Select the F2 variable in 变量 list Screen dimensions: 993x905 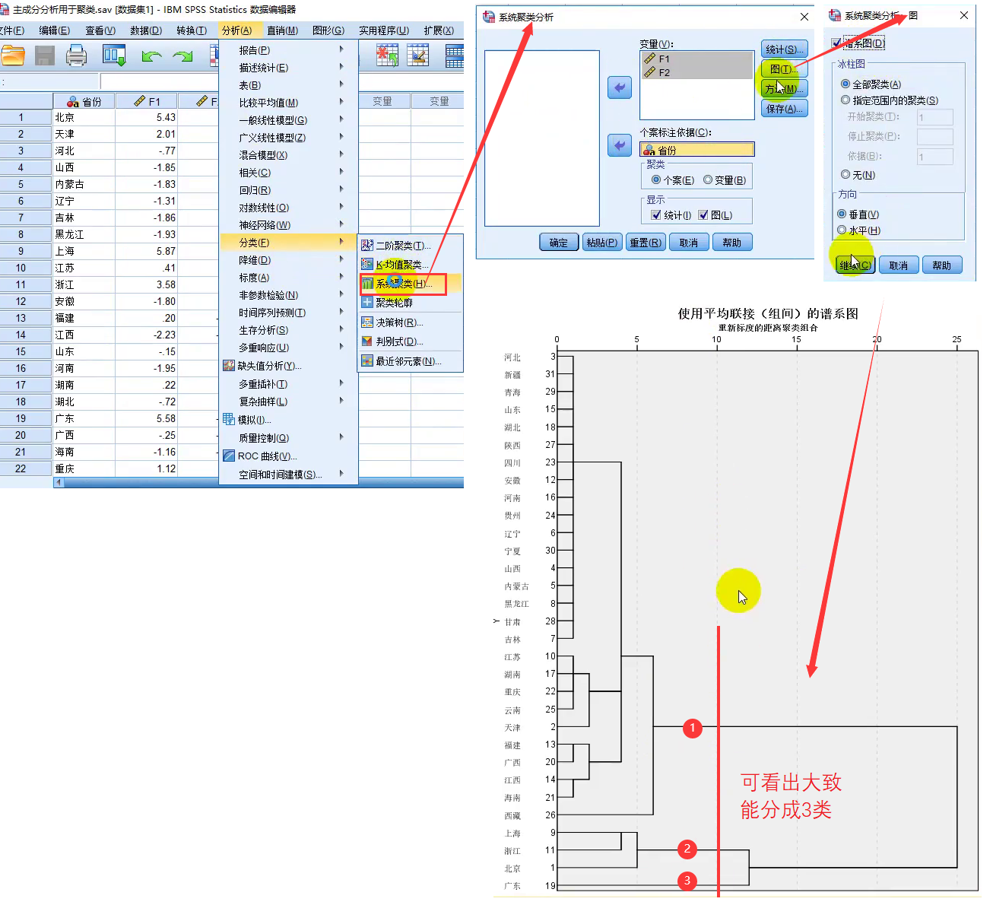tap(697, 72)
